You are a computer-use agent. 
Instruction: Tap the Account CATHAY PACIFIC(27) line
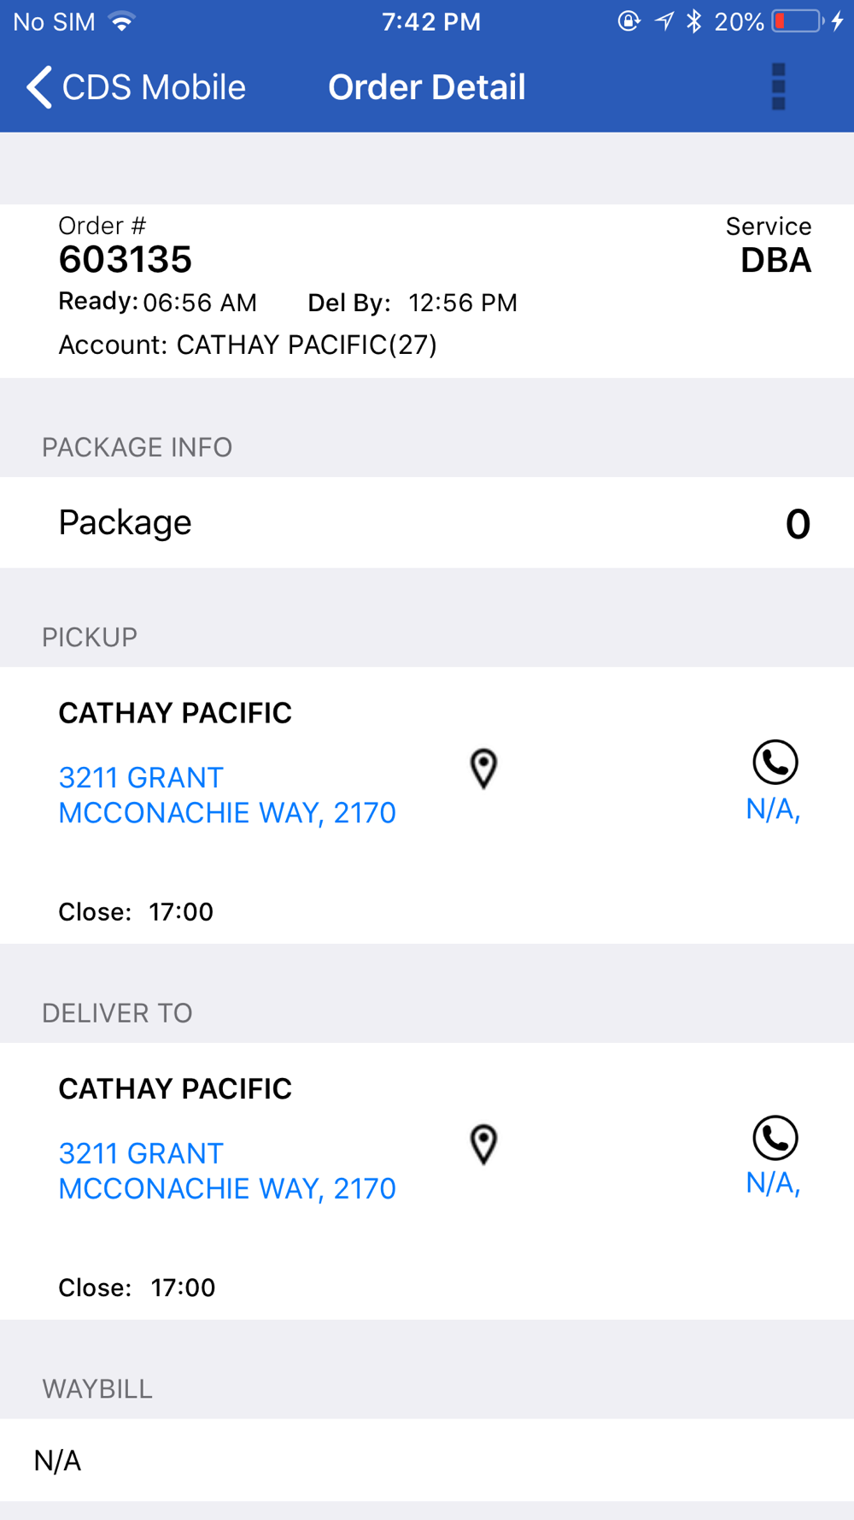tap(248, 345)
